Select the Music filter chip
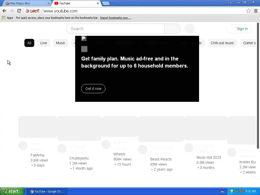Viewport: 260px width, 195px height. coord(60,43)
